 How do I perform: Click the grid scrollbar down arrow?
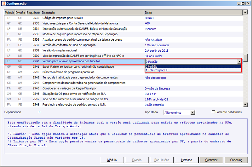tap(245, 105)
